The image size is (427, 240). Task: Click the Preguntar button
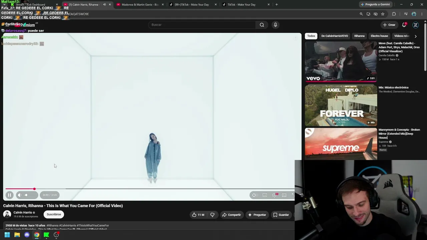point(257,215)
